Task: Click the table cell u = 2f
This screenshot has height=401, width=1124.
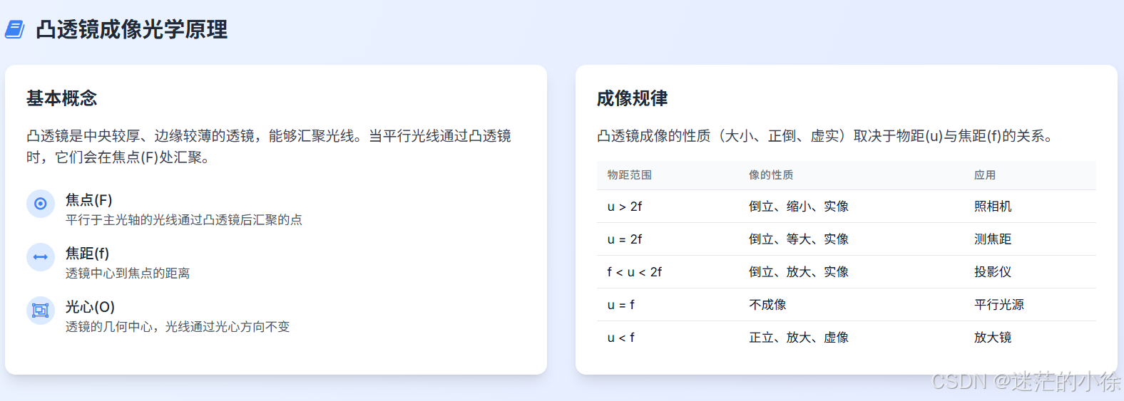Action: [625, 239]
